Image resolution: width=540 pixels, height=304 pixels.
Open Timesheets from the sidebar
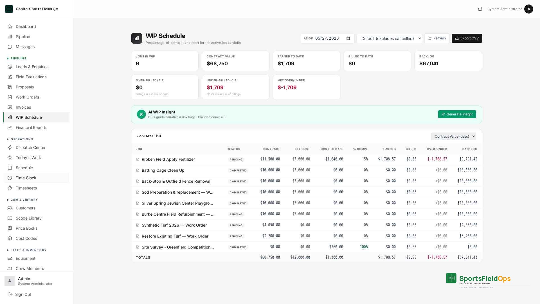[x=37, y=188]
